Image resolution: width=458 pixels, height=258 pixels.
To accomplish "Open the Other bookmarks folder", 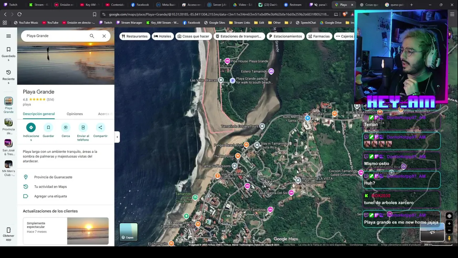I will click(x=274, y=23).
